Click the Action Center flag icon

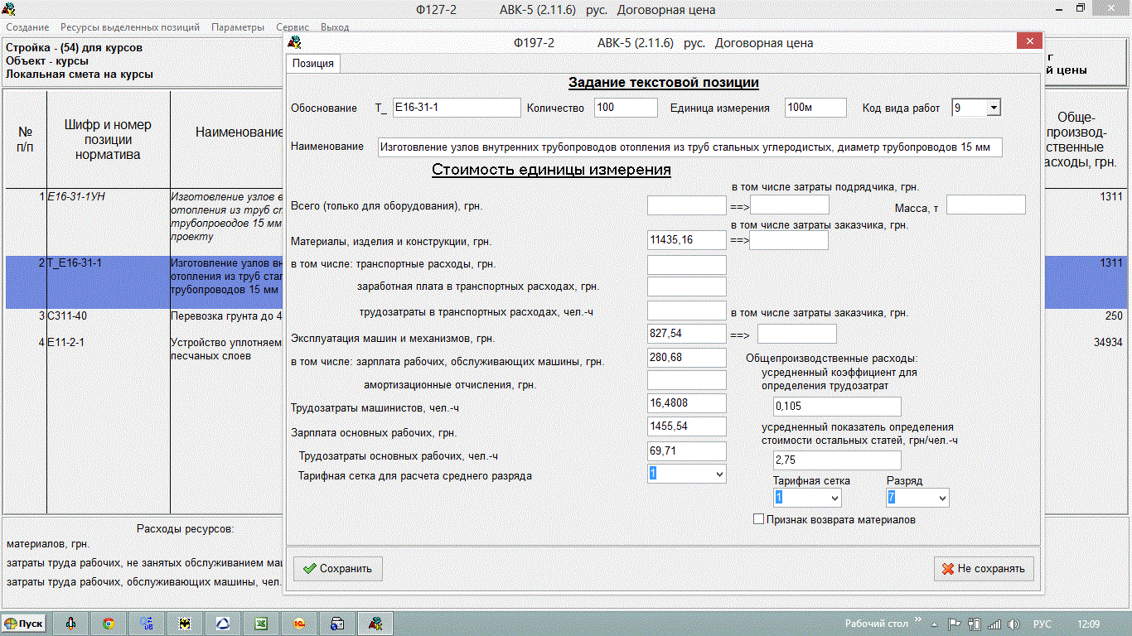(x=954, y=624)
